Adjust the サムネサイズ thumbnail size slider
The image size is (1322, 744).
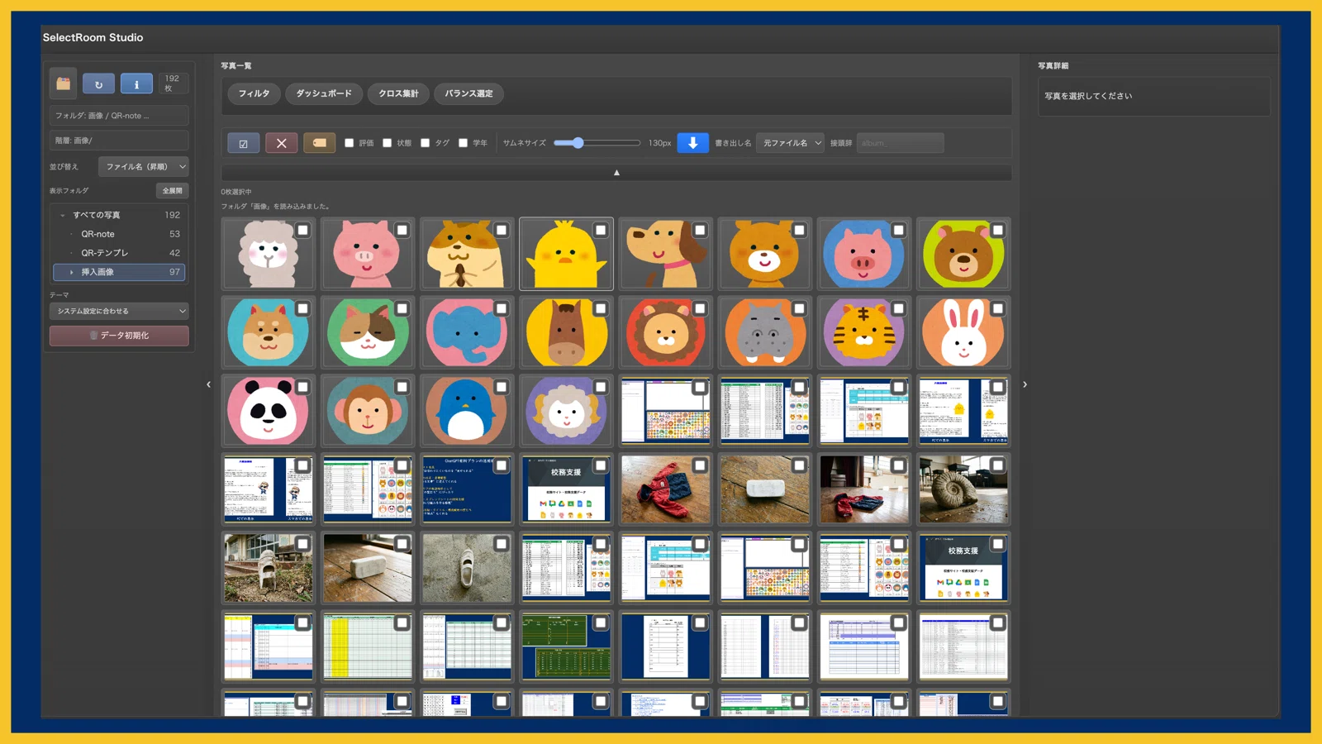[597, 143]
